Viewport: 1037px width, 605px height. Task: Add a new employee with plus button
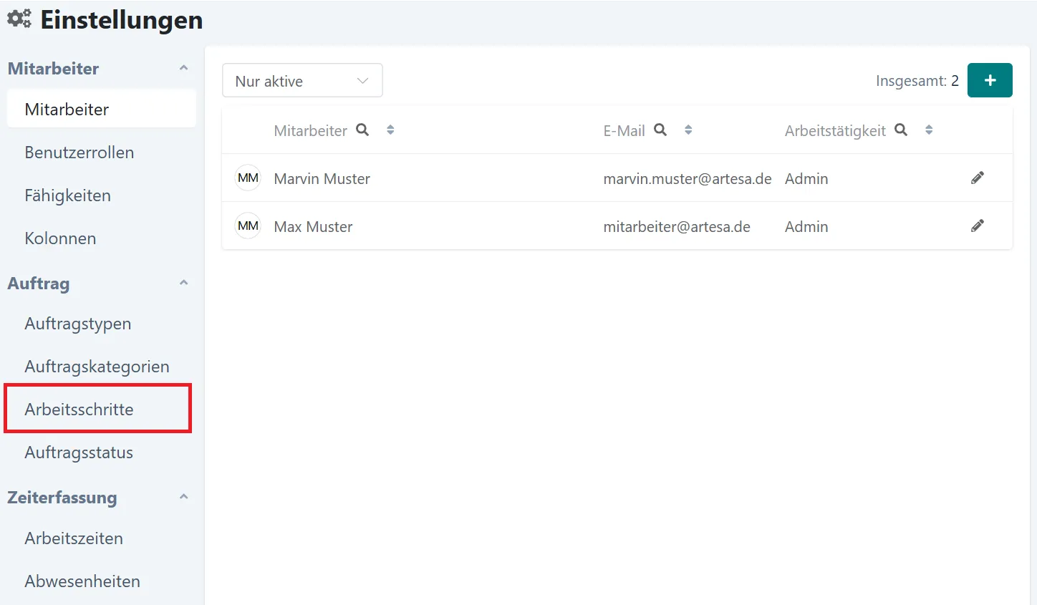[x=990, y=80]
